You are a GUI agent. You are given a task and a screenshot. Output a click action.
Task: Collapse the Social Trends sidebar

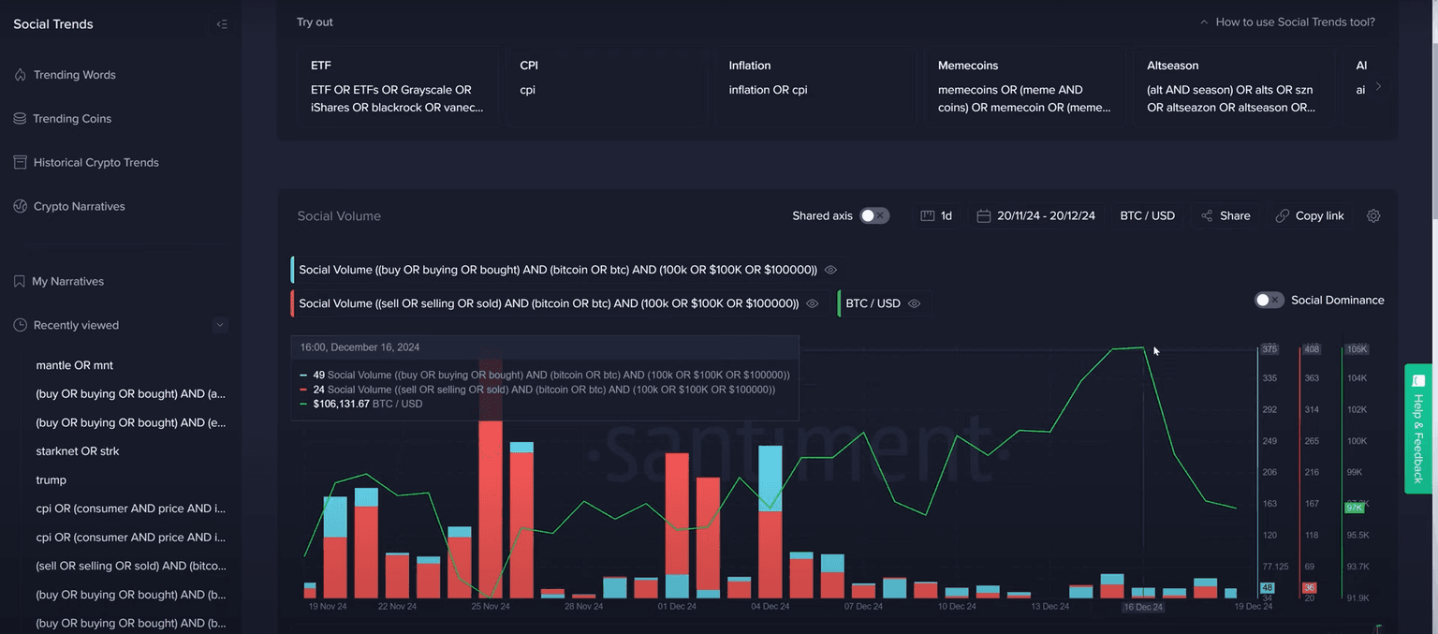click(222, 24)
